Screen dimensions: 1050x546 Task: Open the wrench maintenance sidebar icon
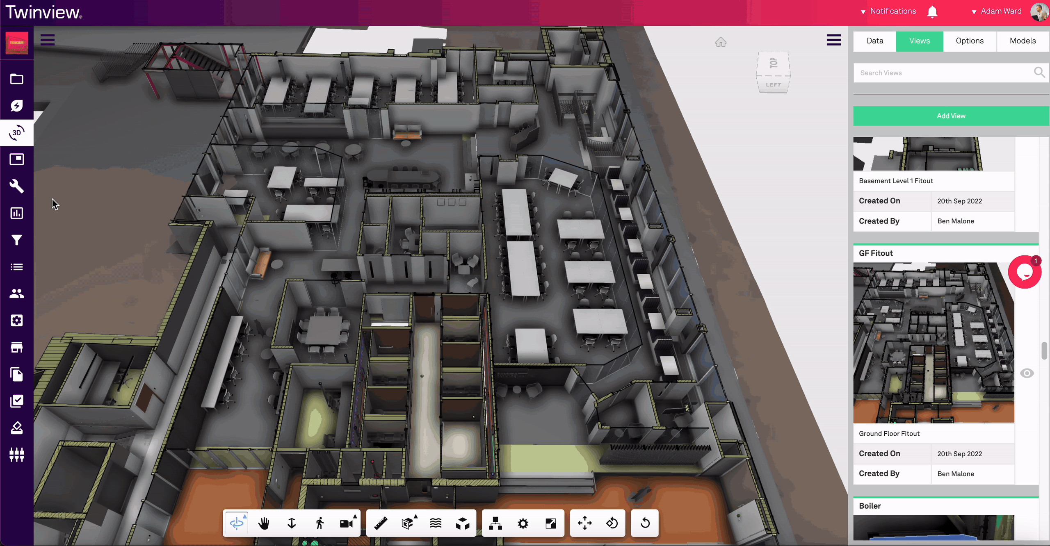(16, 186)
